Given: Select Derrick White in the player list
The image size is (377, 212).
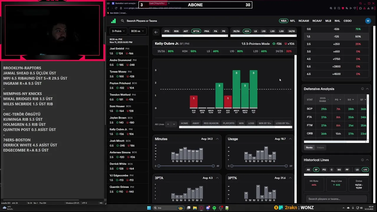Looking at the screenshot, I should 127,166.
